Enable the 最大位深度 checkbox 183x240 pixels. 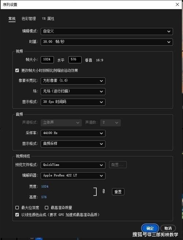click(x=17, y=207)
